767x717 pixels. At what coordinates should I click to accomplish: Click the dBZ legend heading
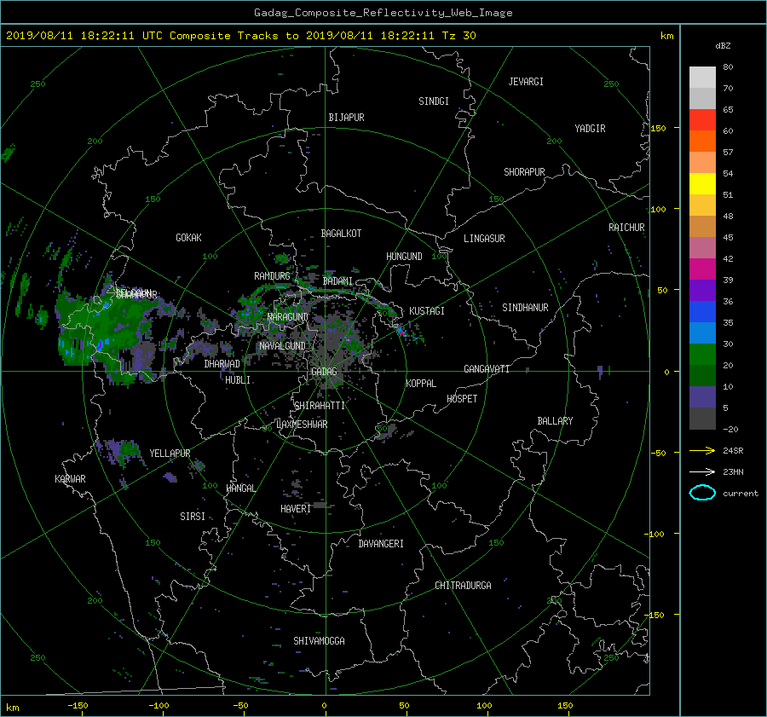coord(723,46)
